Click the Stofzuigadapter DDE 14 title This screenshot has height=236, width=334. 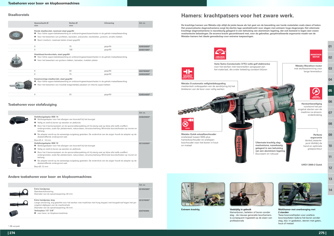46,117
